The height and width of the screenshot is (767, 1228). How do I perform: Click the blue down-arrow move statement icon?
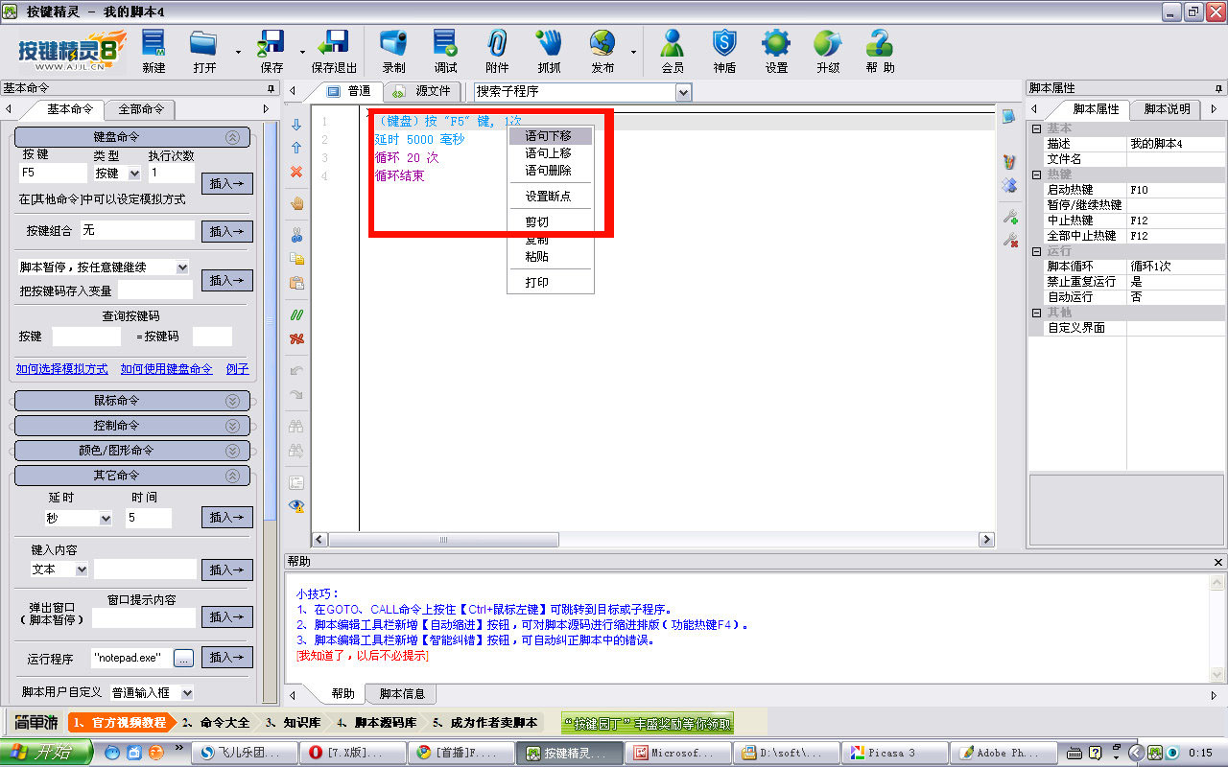coord(296,125)
